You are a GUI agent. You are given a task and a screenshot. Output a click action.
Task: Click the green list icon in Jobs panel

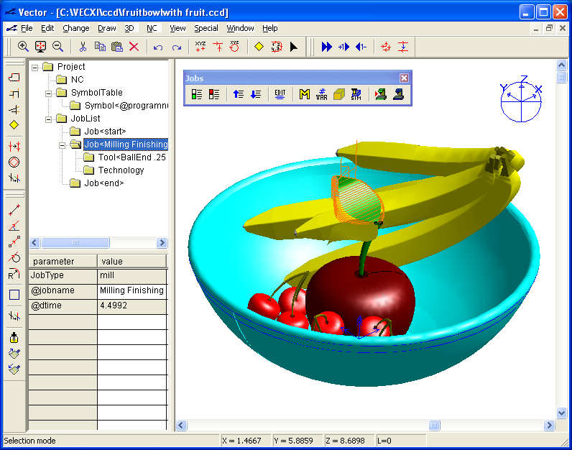[x=197, y=94]
